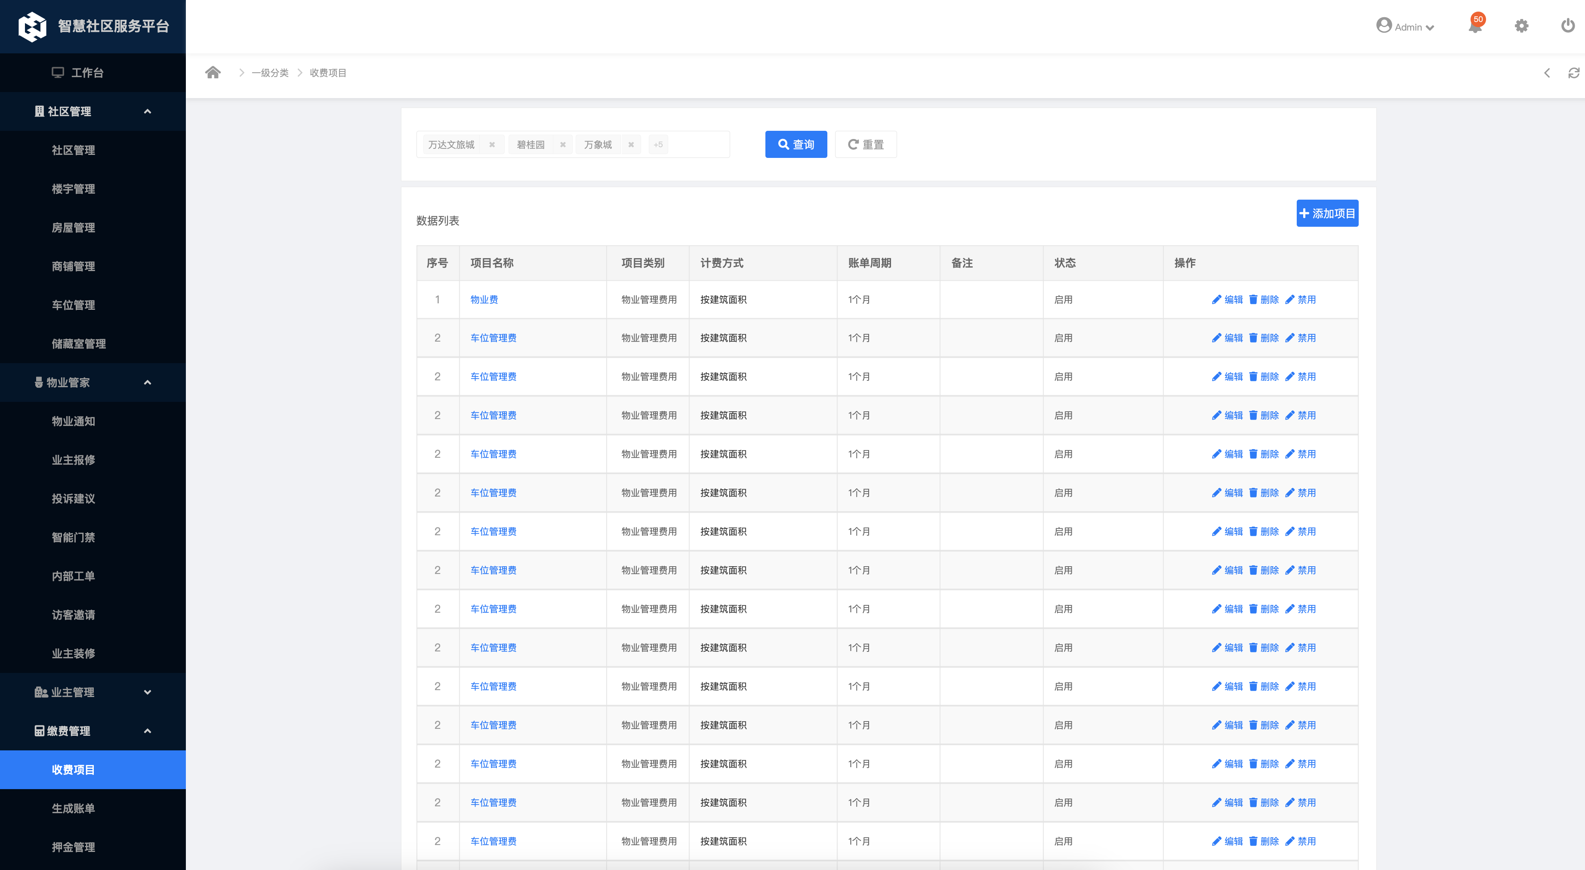Click 禁用 in the 物业费 row

coord(1301,299)
